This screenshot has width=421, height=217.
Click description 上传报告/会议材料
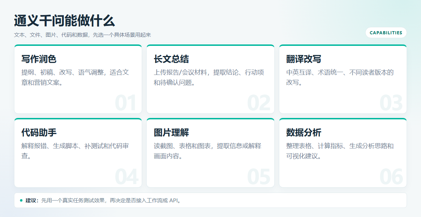point(209,78)
